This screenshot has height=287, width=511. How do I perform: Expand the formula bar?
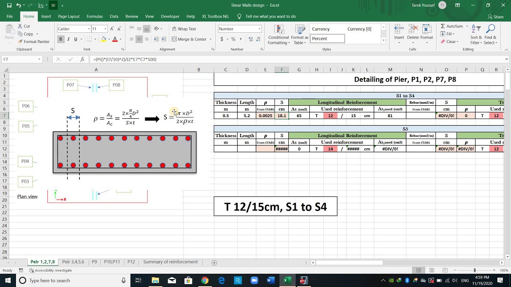[506, 59]
